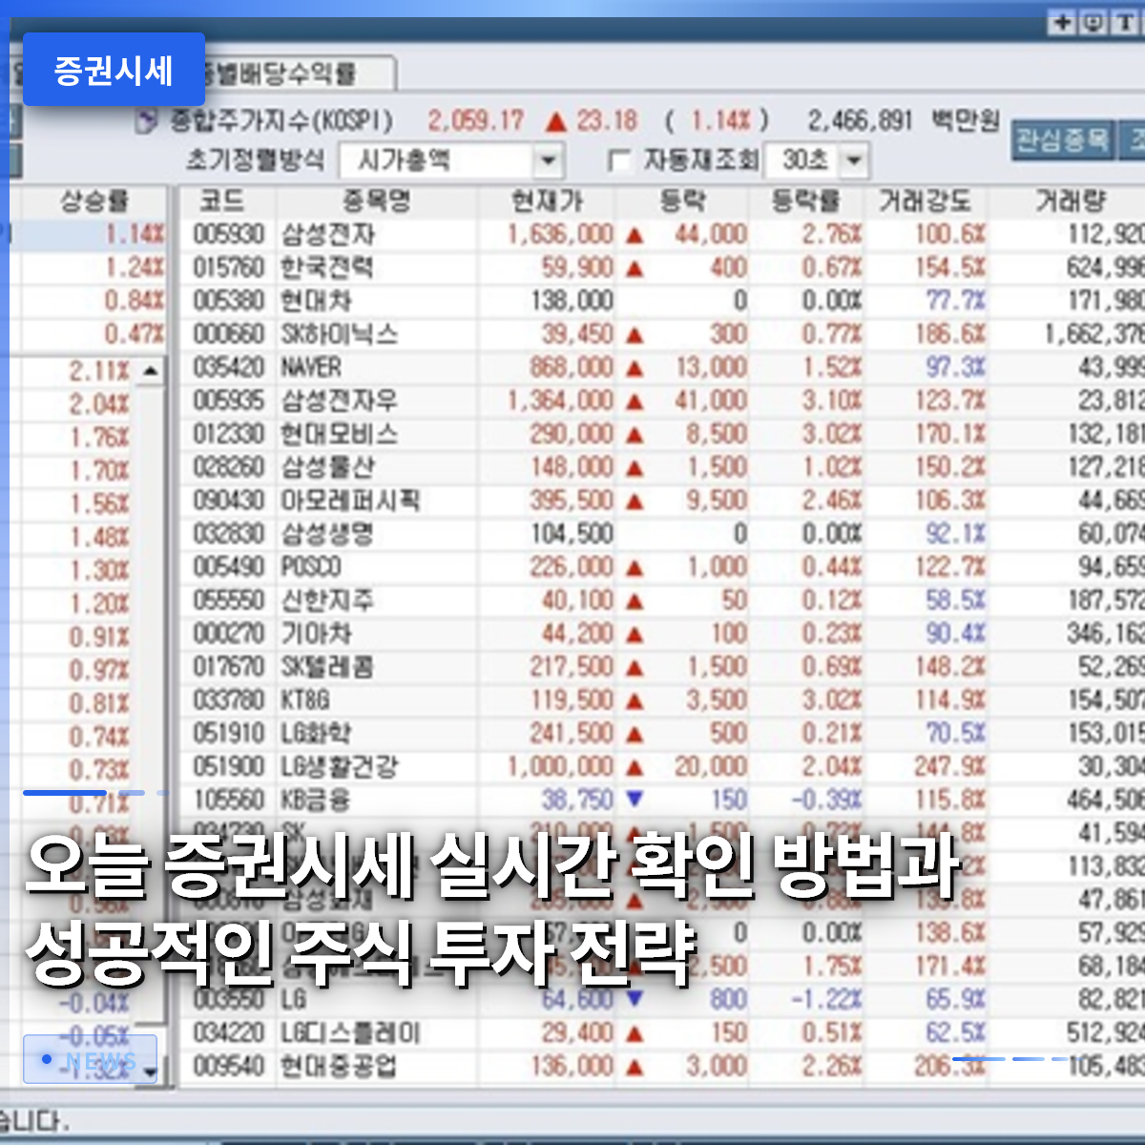Click stock code 005930
1145x1145 pixels.
(x=229, y=235)
